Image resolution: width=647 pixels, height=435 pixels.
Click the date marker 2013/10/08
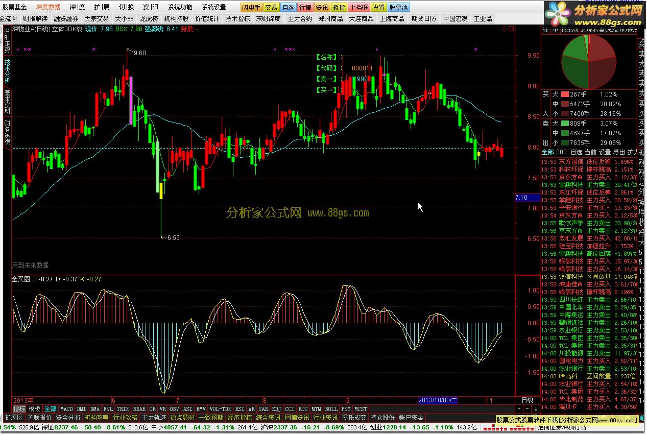pos(438,400)
